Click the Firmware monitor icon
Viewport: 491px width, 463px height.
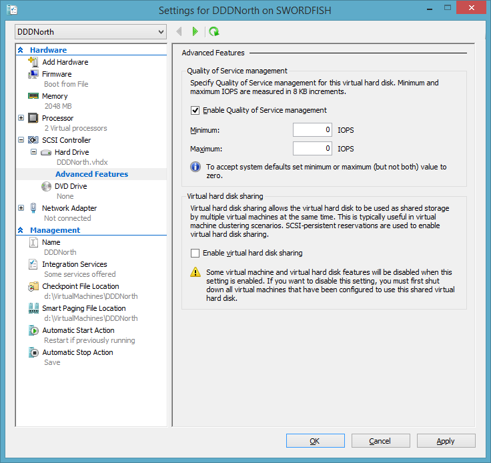[33, 74]
